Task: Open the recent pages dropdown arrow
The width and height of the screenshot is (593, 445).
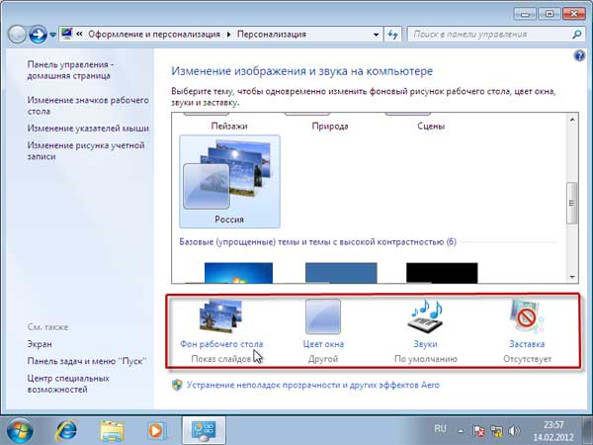Action: 53,35
